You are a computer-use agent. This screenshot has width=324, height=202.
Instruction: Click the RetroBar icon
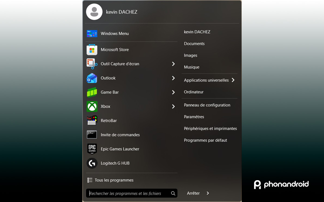pyautogui.click(x=92, y=121)
